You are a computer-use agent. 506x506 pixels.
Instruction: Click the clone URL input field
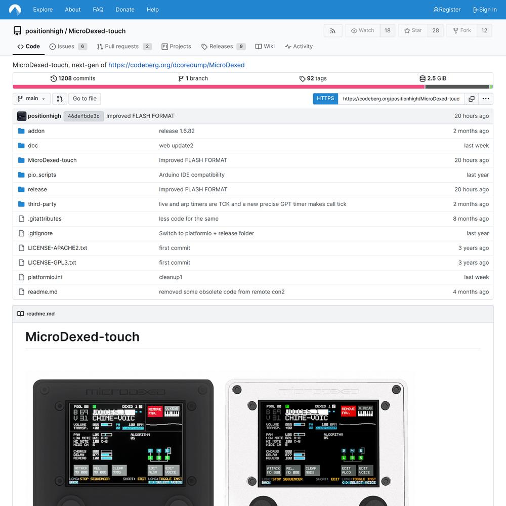[x=401, y=99]
